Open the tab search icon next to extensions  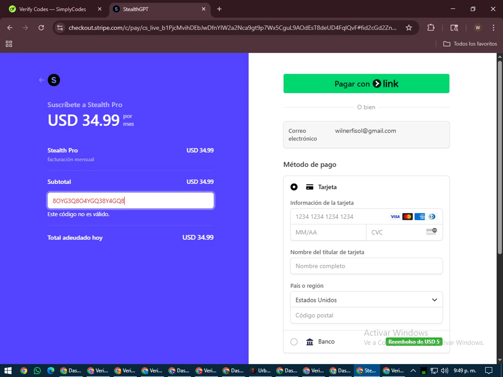tap(454, 28)
